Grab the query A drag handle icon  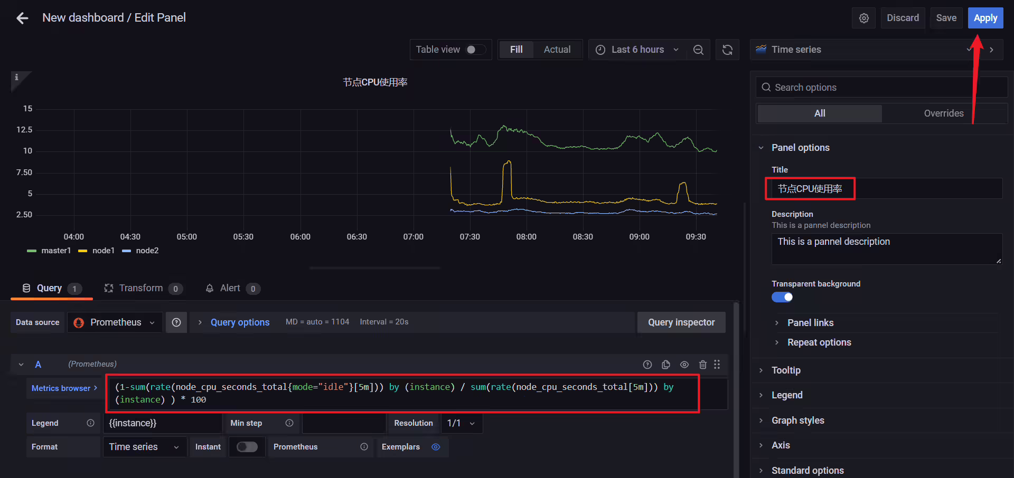(717, 365)
